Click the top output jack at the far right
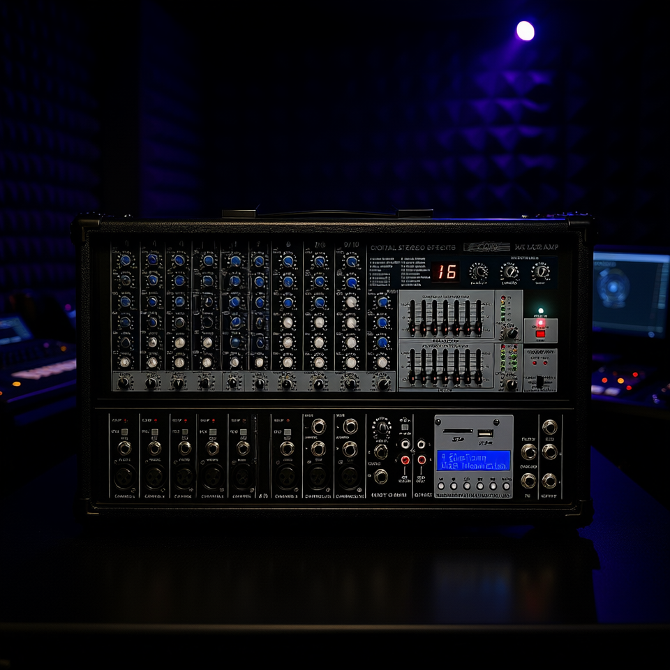 coord(549,427)
